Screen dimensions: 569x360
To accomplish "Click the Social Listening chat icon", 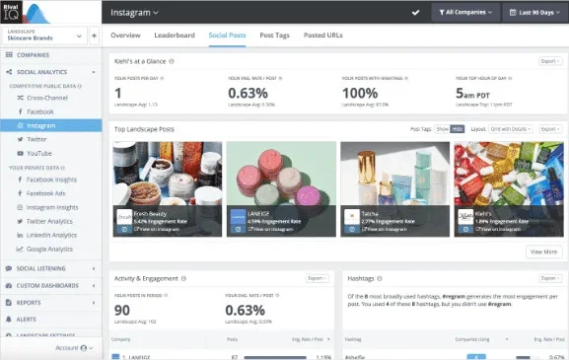I will pos(9,268).
